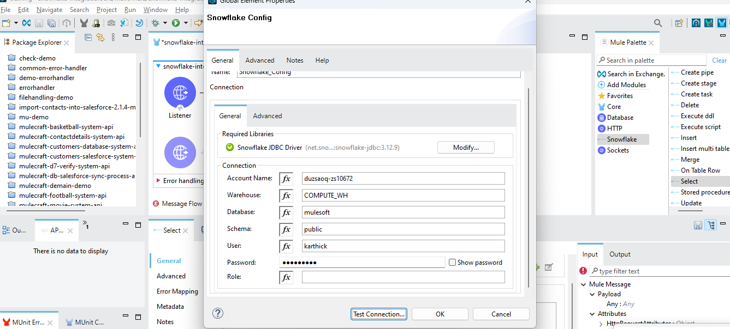Click the green Run button icon
Screen dimensions: 730x329
pyautogui.click(x=176, y=23)
